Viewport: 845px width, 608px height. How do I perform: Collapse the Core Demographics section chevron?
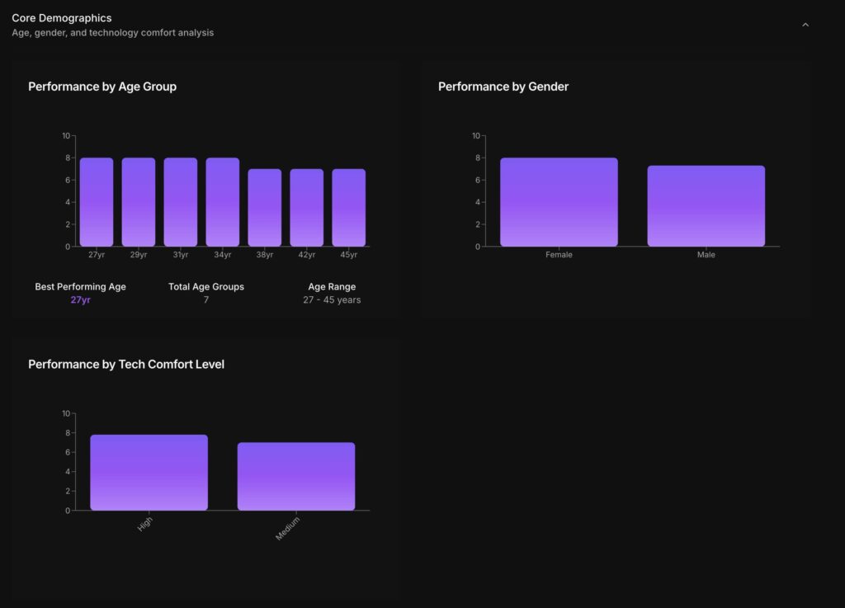point(805,25)
